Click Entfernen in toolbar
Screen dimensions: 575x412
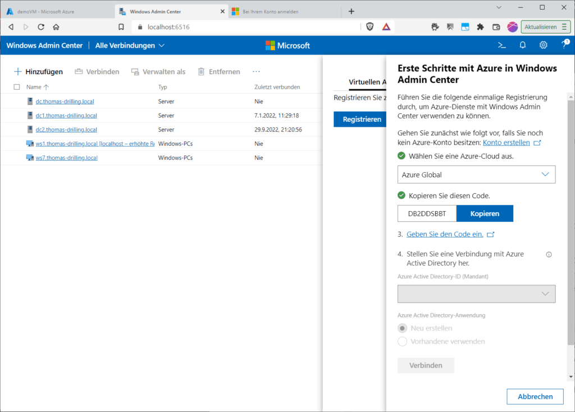[219, 71]
